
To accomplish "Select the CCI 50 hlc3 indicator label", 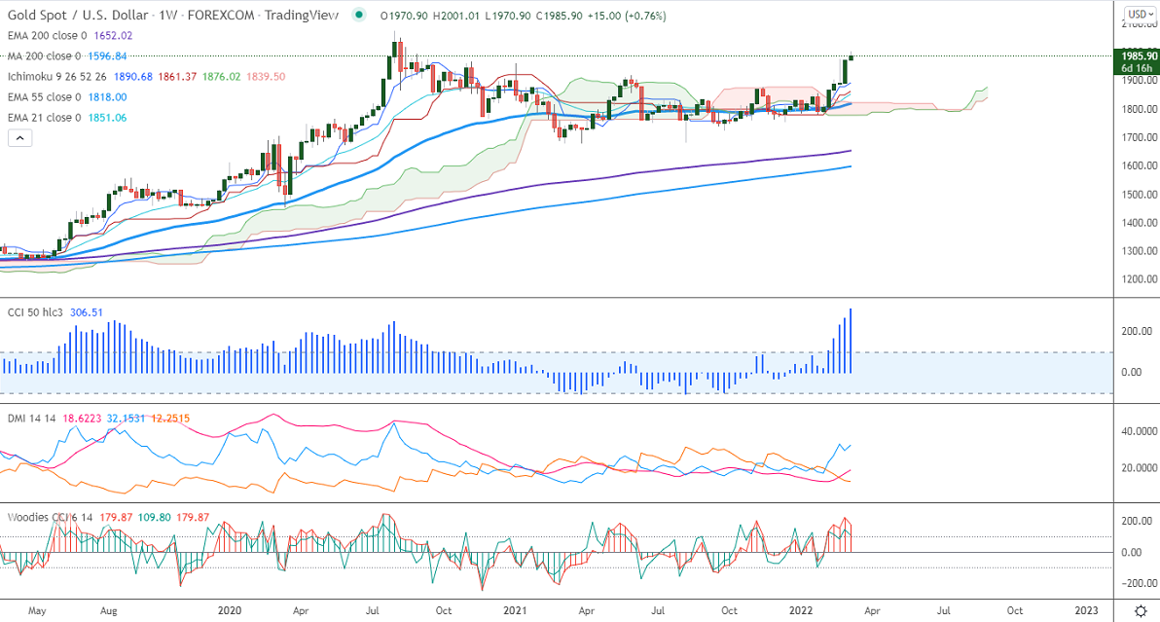I will coord(35,312).
